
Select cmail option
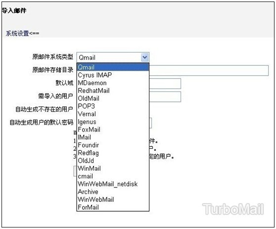(113, 176)
